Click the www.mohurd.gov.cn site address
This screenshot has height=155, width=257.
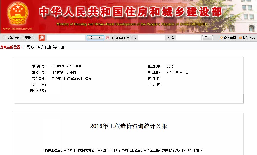[18, 29]
